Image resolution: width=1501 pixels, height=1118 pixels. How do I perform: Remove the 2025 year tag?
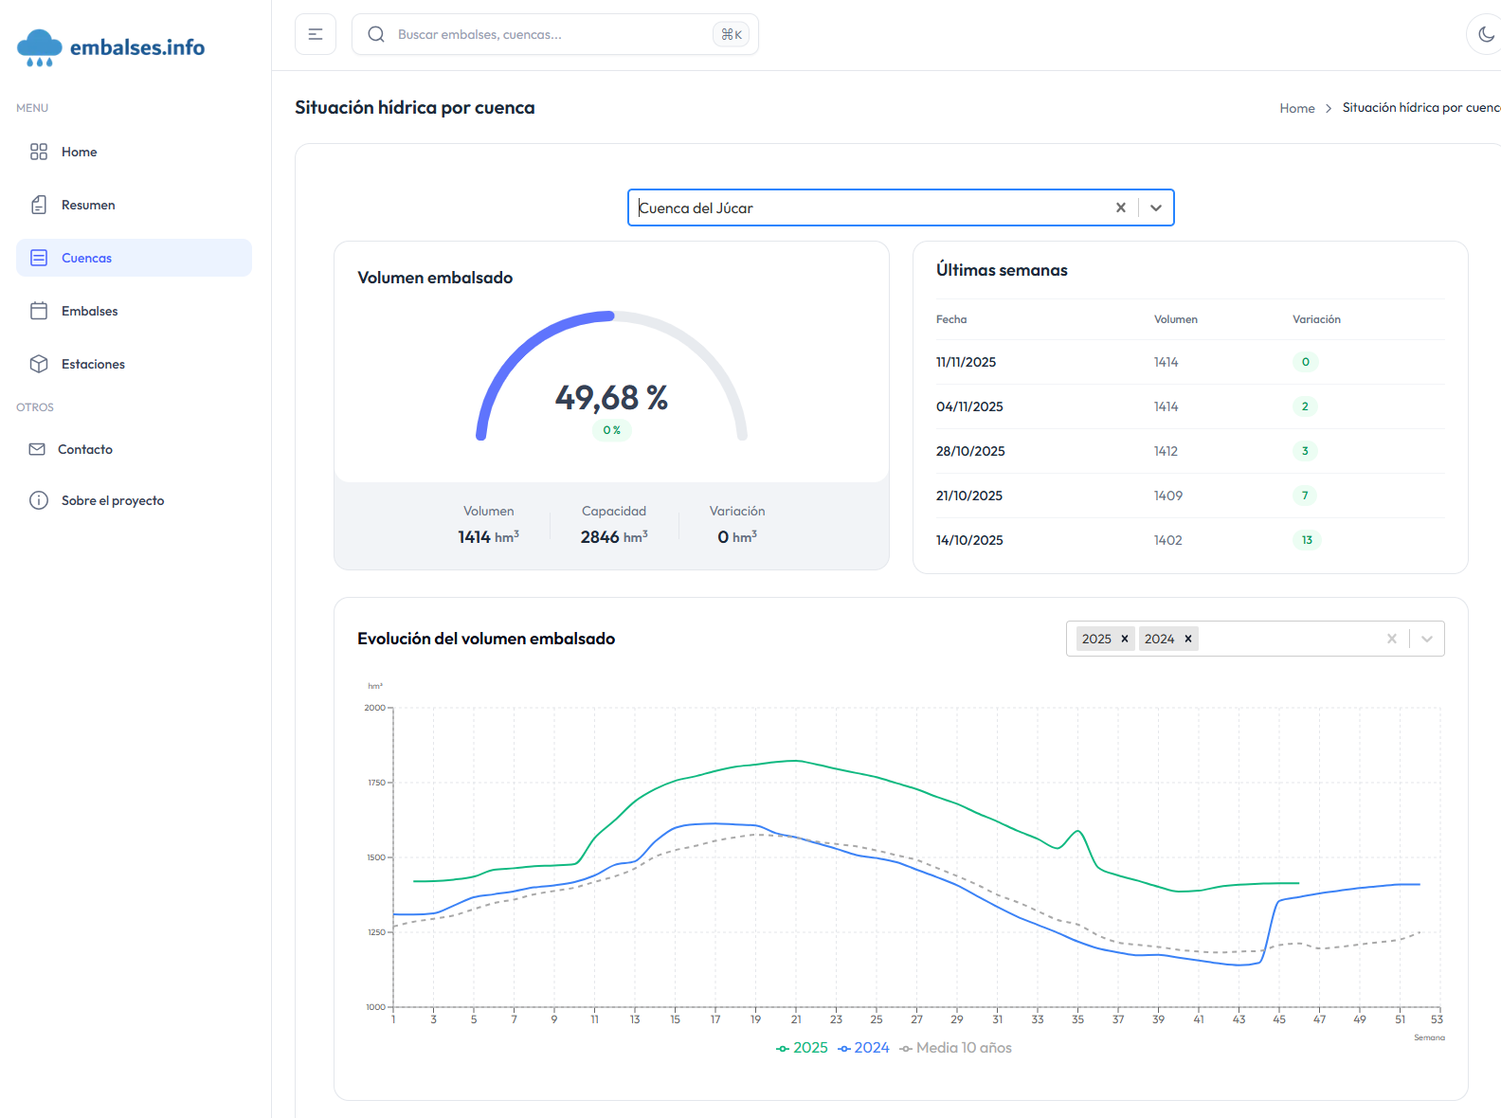click(x=1125, y=639)
